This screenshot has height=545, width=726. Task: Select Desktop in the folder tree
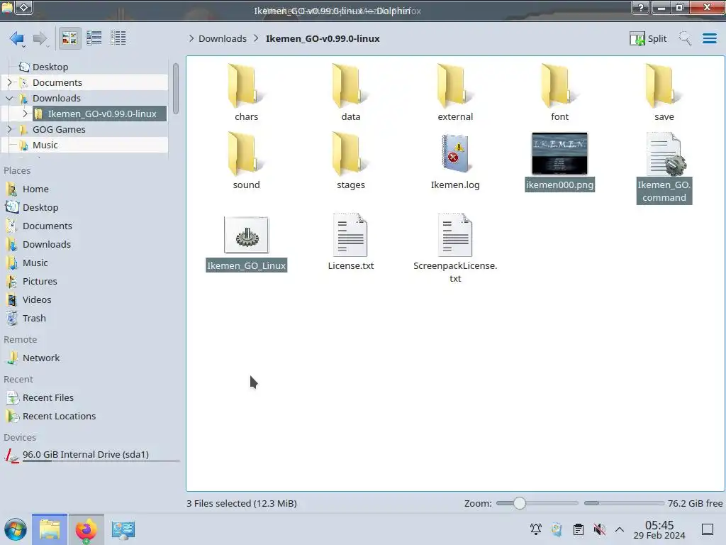tap(50, 67)
